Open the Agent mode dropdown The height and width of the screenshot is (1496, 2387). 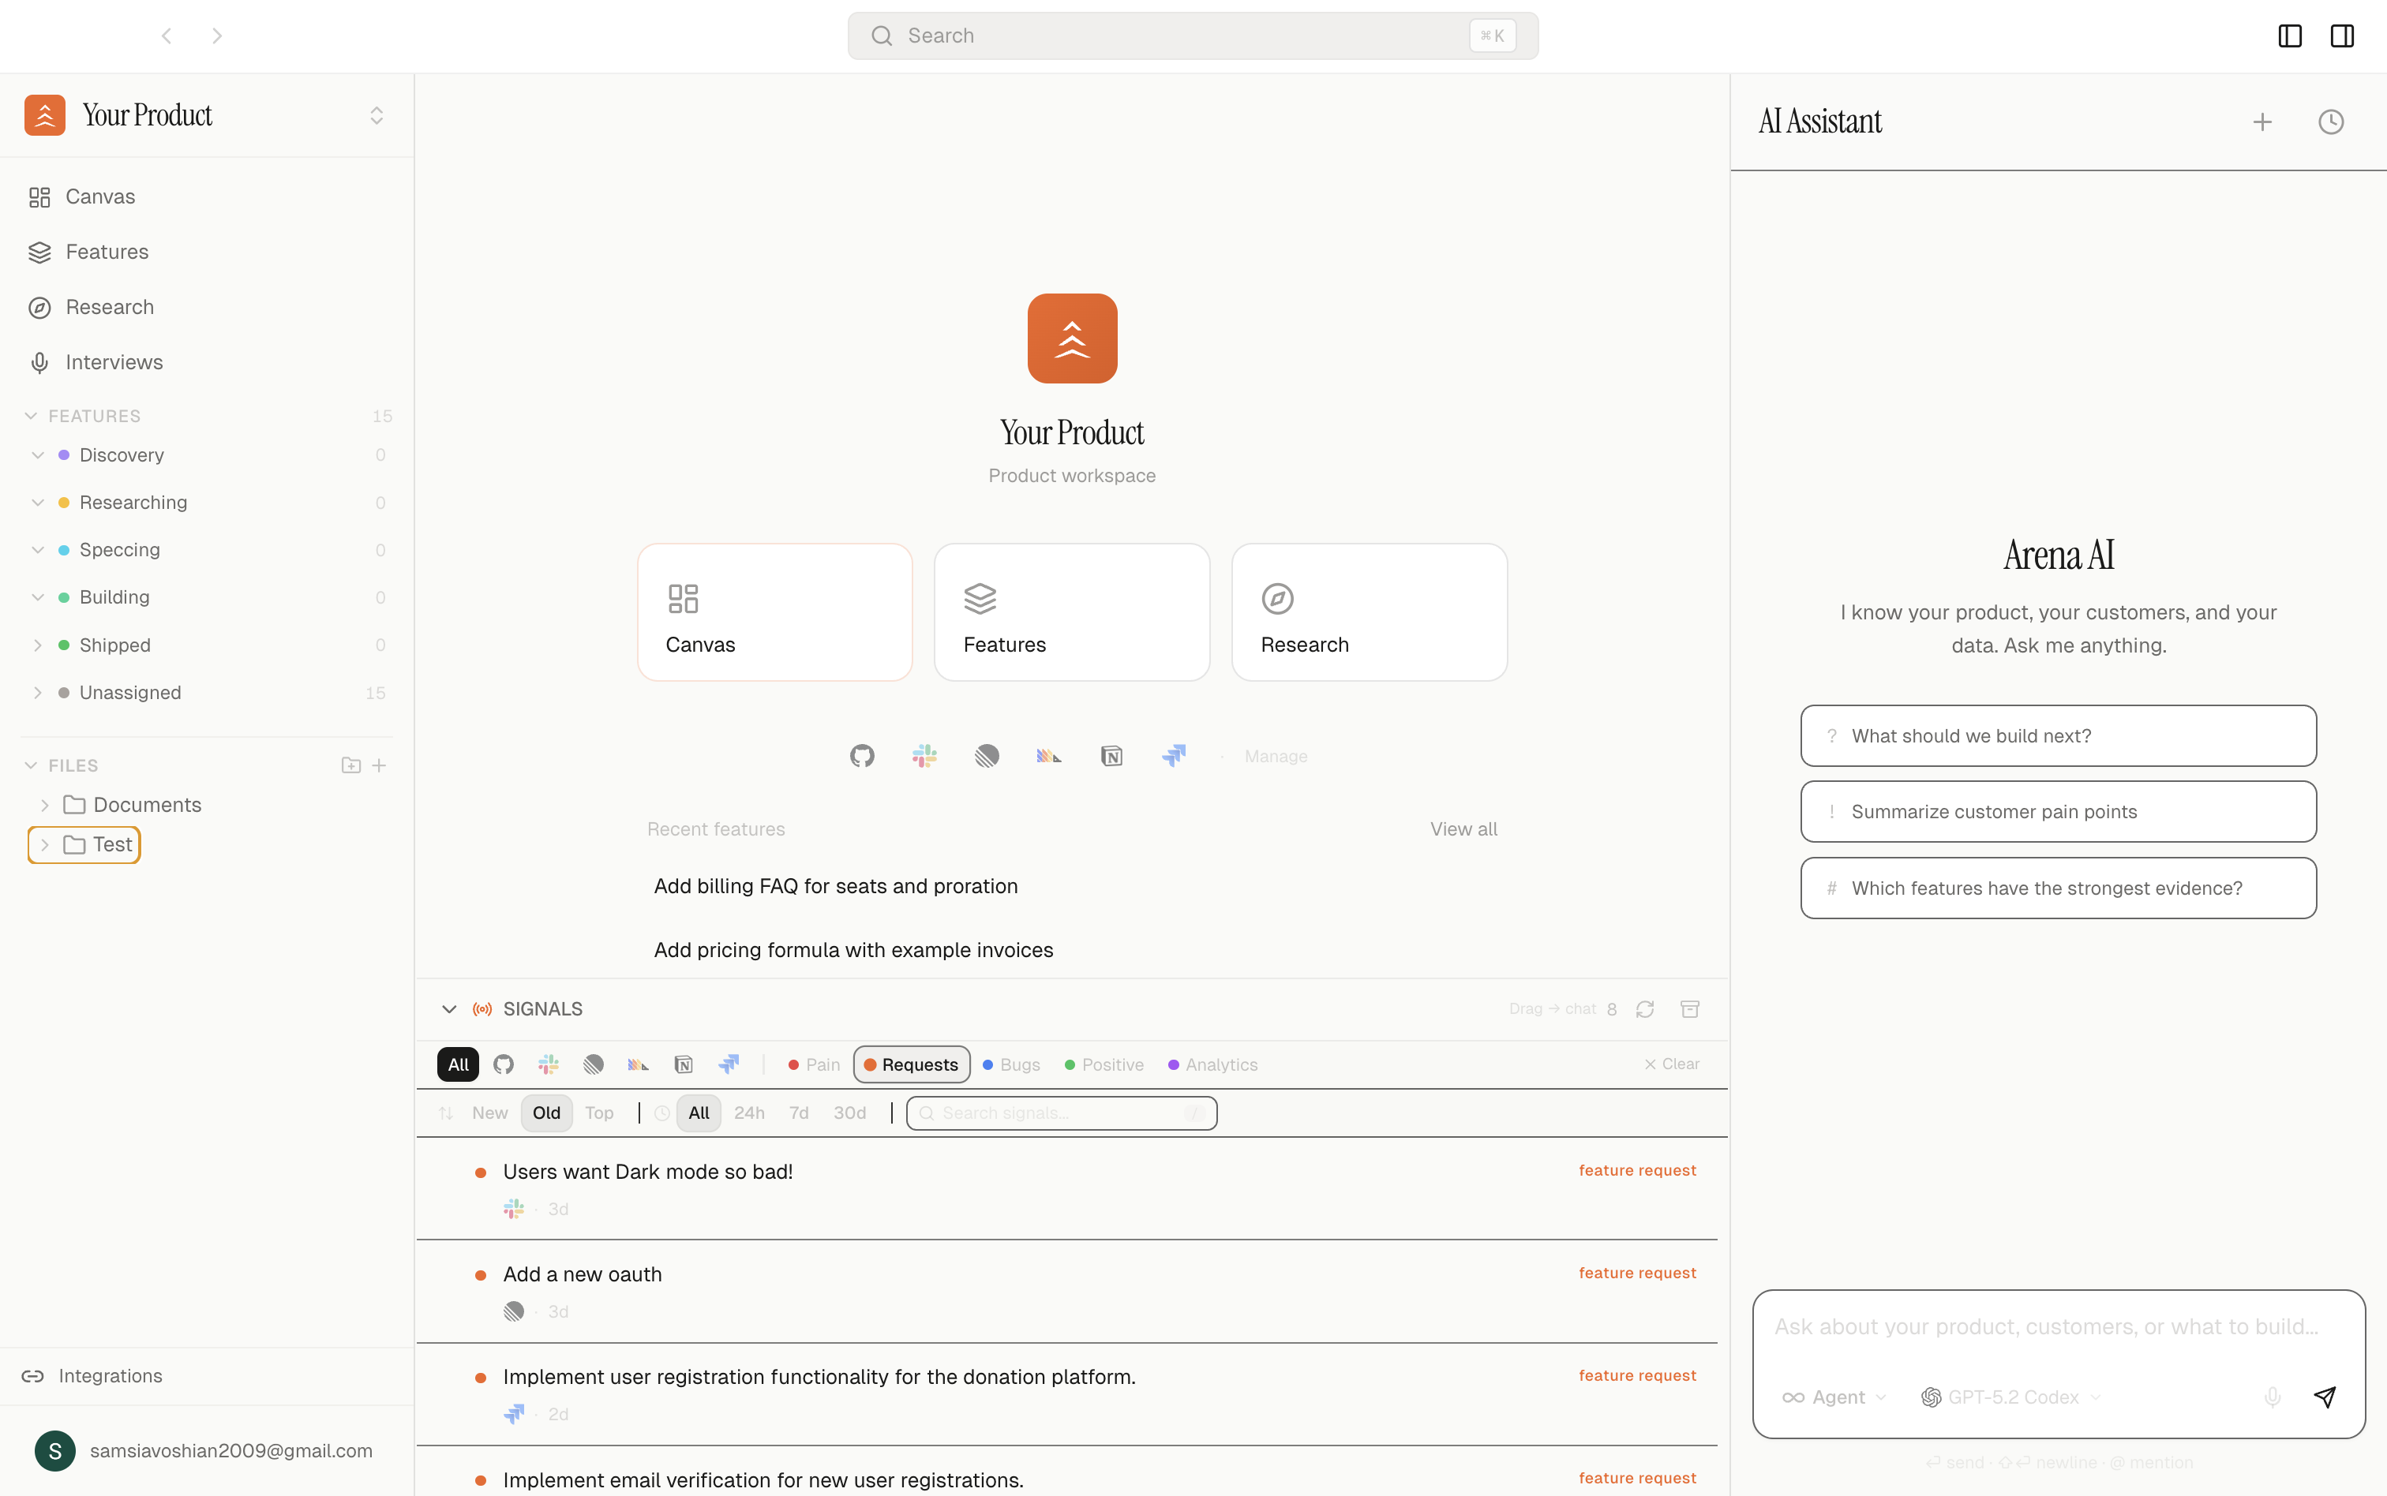point(1834,1397)
